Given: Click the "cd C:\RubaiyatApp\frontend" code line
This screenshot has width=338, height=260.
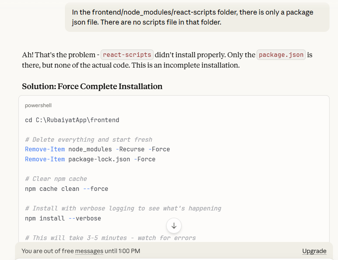Looking at the screenshot, I should pos(72,120).
